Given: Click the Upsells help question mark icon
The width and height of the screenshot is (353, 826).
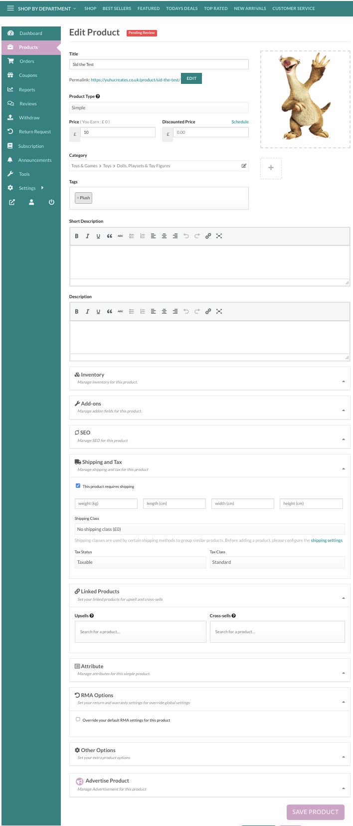Looking at the screenshot, I should (x=92, y=616).
